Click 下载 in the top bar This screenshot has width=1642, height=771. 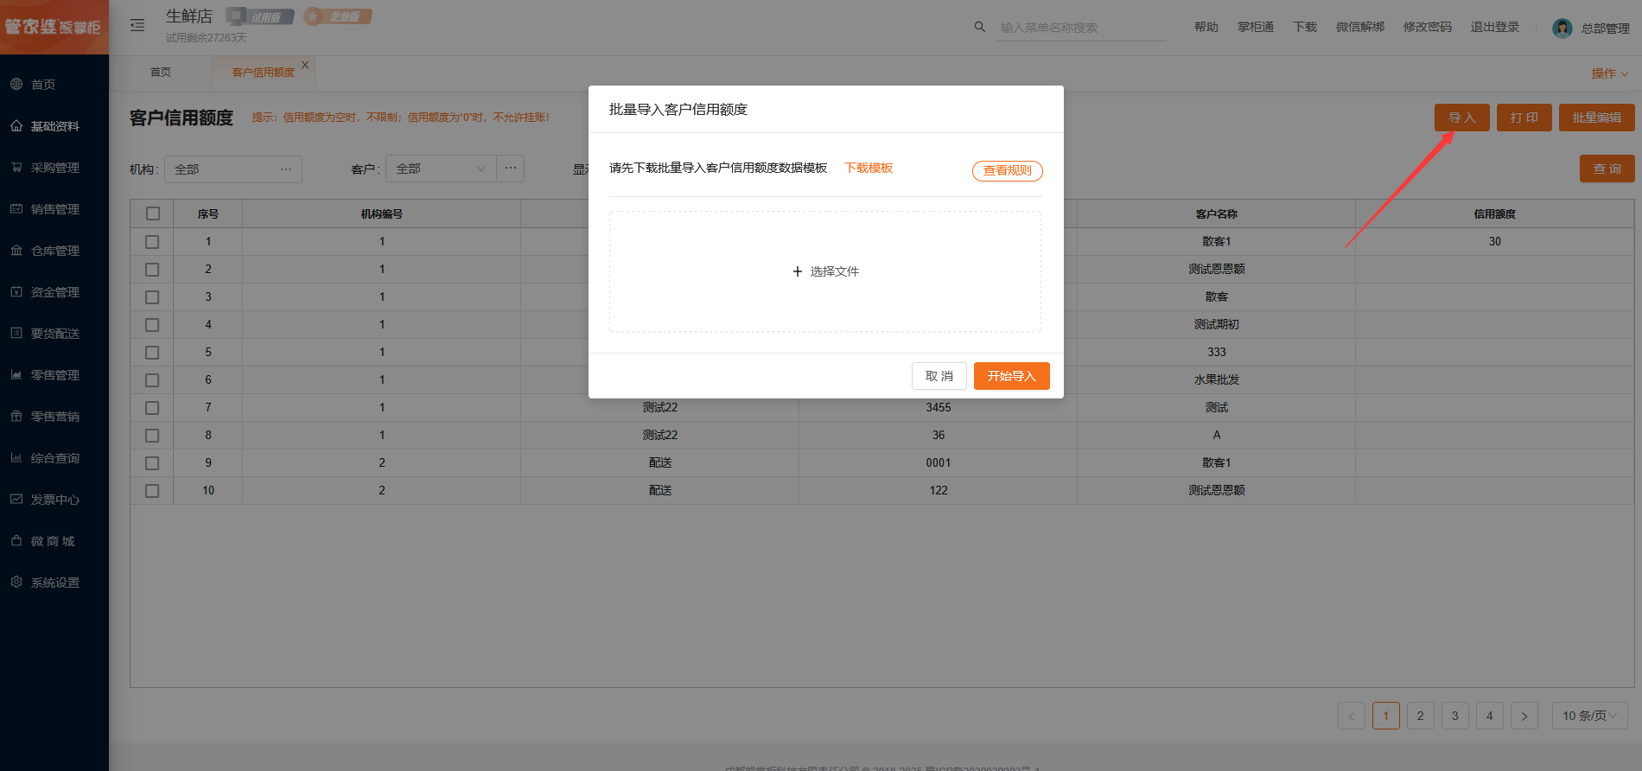tap(1305, 27)
